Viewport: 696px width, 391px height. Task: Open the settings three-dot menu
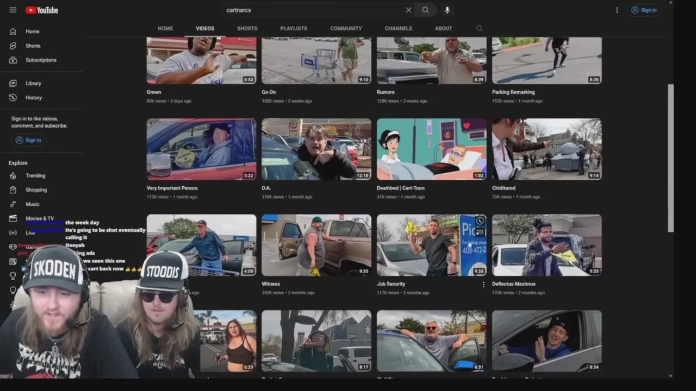tap(617, 10)
